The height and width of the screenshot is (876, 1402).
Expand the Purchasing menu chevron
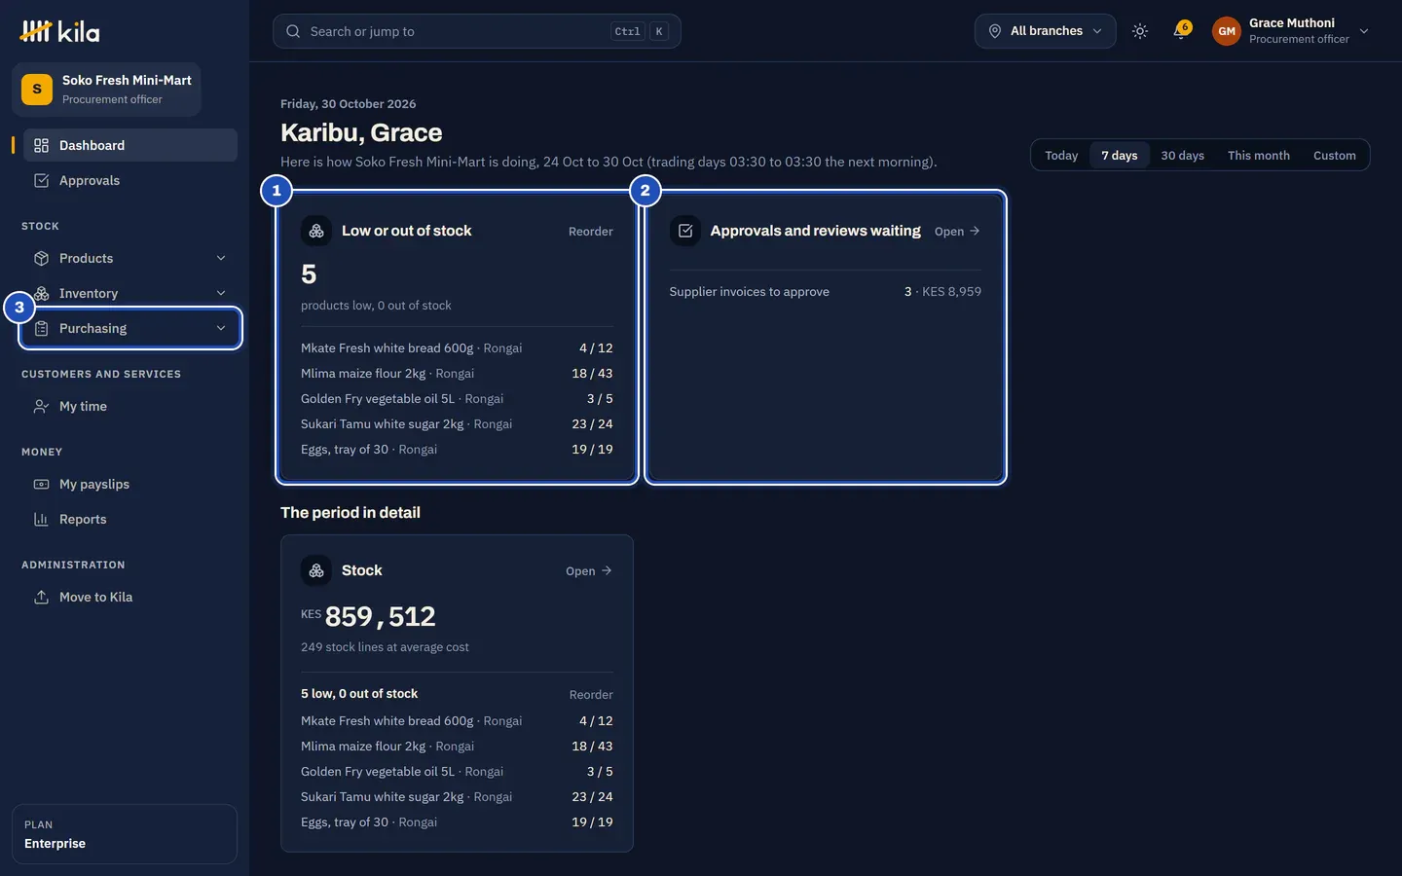(x=221, y=328)
